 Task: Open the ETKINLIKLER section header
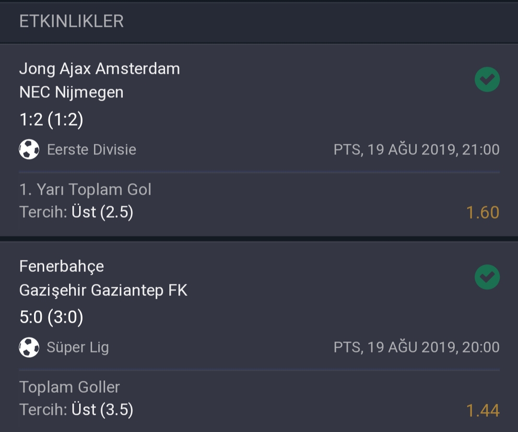[x=71, y=22]
